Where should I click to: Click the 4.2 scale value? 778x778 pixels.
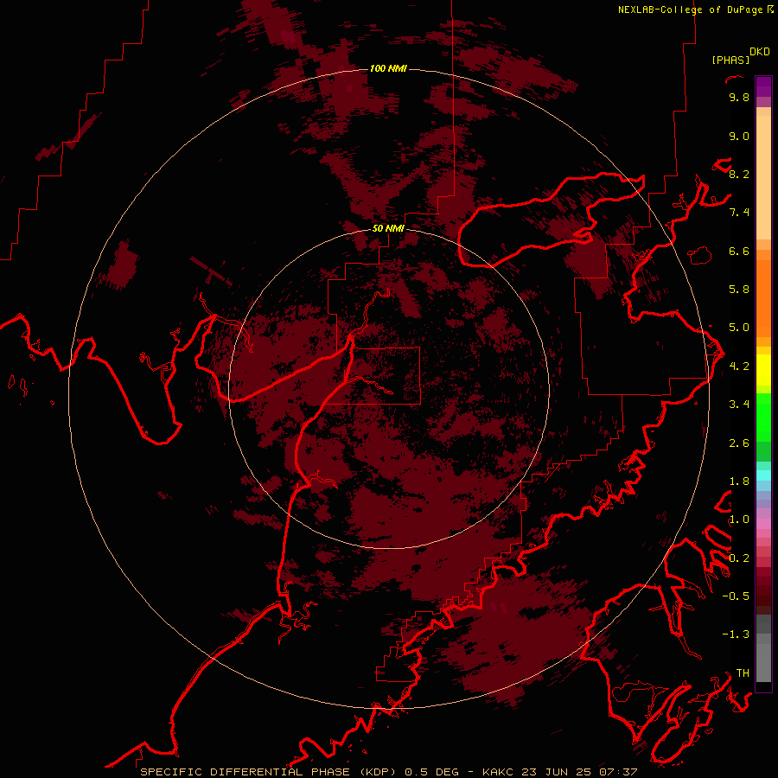(x=739, y=367)
